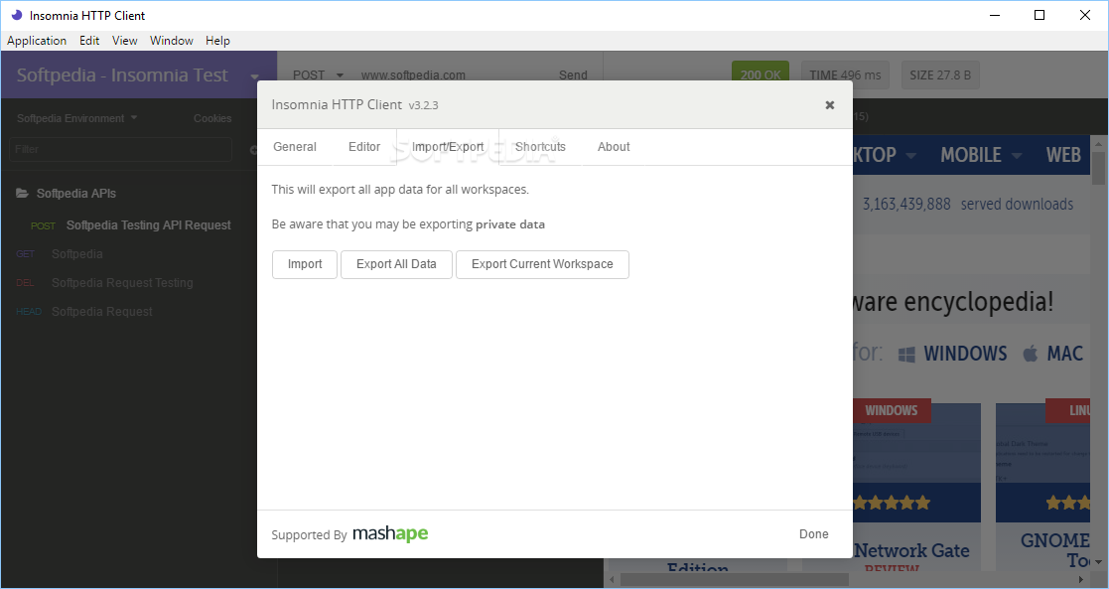This screenshot has height=589, width=1109.
Task: Open the Cookies manager
Action: click(212, 118)
